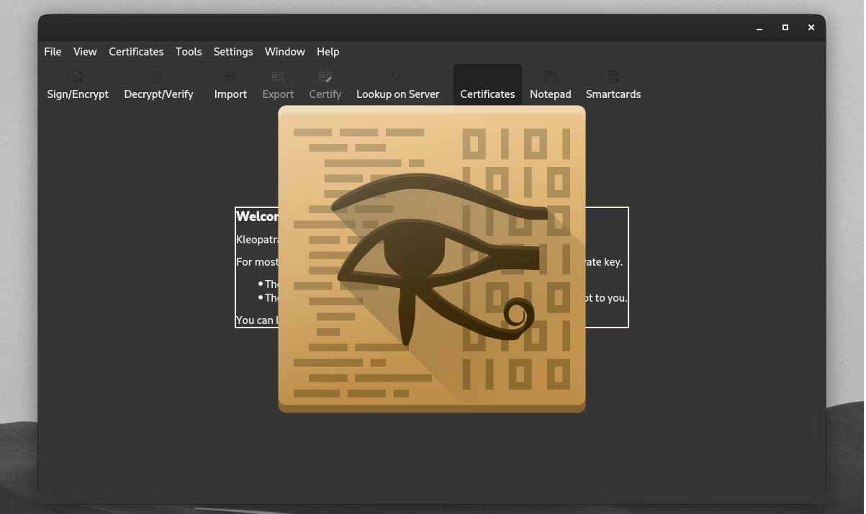866x514 pixels.
Task: Open the Certificates menu
Action: [x=136, y=52]
